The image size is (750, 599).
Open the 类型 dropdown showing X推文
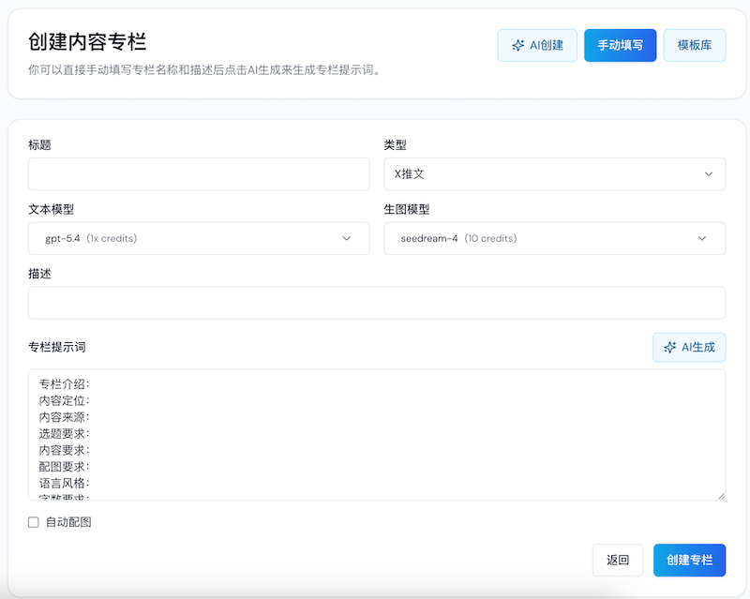point(554,174)
